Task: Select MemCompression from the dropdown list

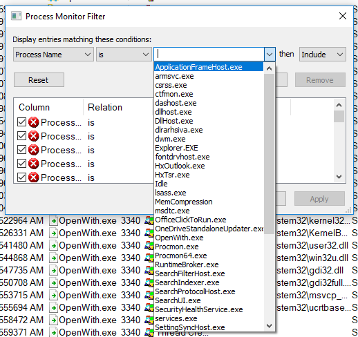Action: pos(209,202)
